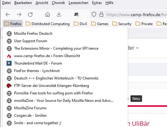Viewport: 167px width, 127px height.
Task: Expand the Distributed Computing bookmarks folder
Action: 47,24
